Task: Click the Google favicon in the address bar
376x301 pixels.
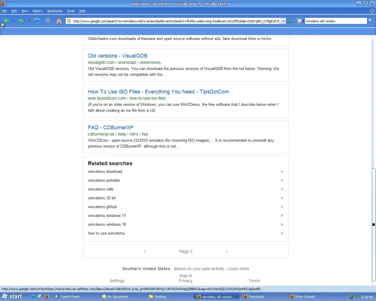Action: coord(69,21)
